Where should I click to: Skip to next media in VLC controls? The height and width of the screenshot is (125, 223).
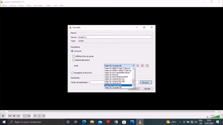tap(18, 116)
